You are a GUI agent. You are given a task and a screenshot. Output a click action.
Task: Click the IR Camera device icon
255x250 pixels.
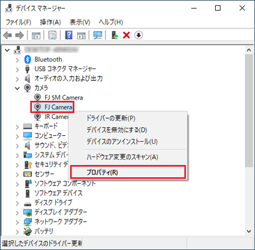coord(38,117)
